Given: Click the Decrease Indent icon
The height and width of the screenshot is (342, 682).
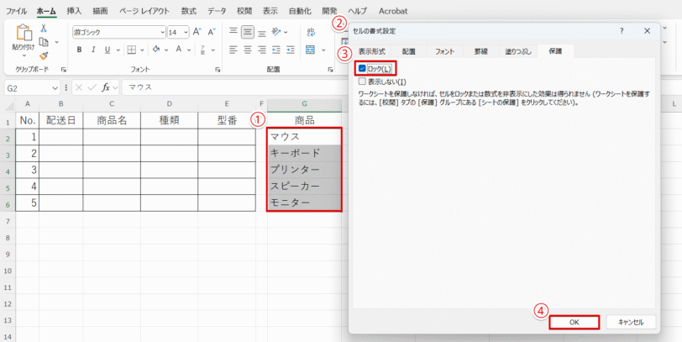Looking at the screenshot, I should 275,50.
